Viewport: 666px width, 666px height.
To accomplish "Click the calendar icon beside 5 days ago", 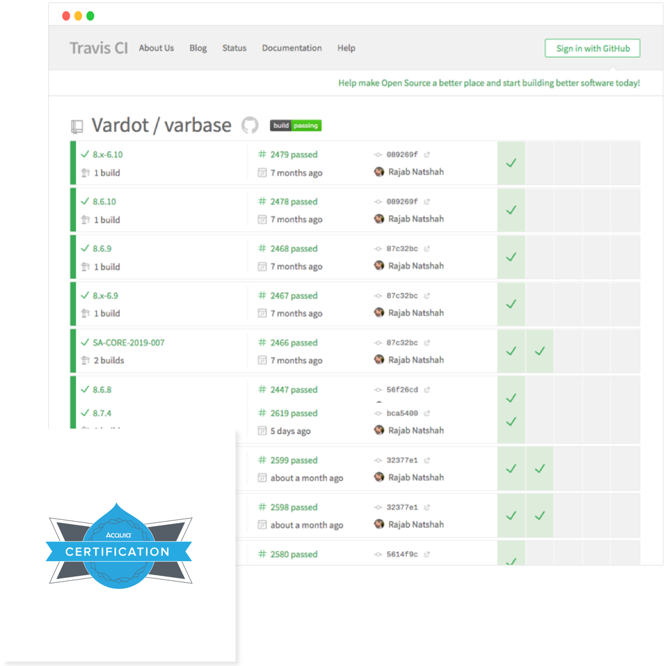I will 262,431.
